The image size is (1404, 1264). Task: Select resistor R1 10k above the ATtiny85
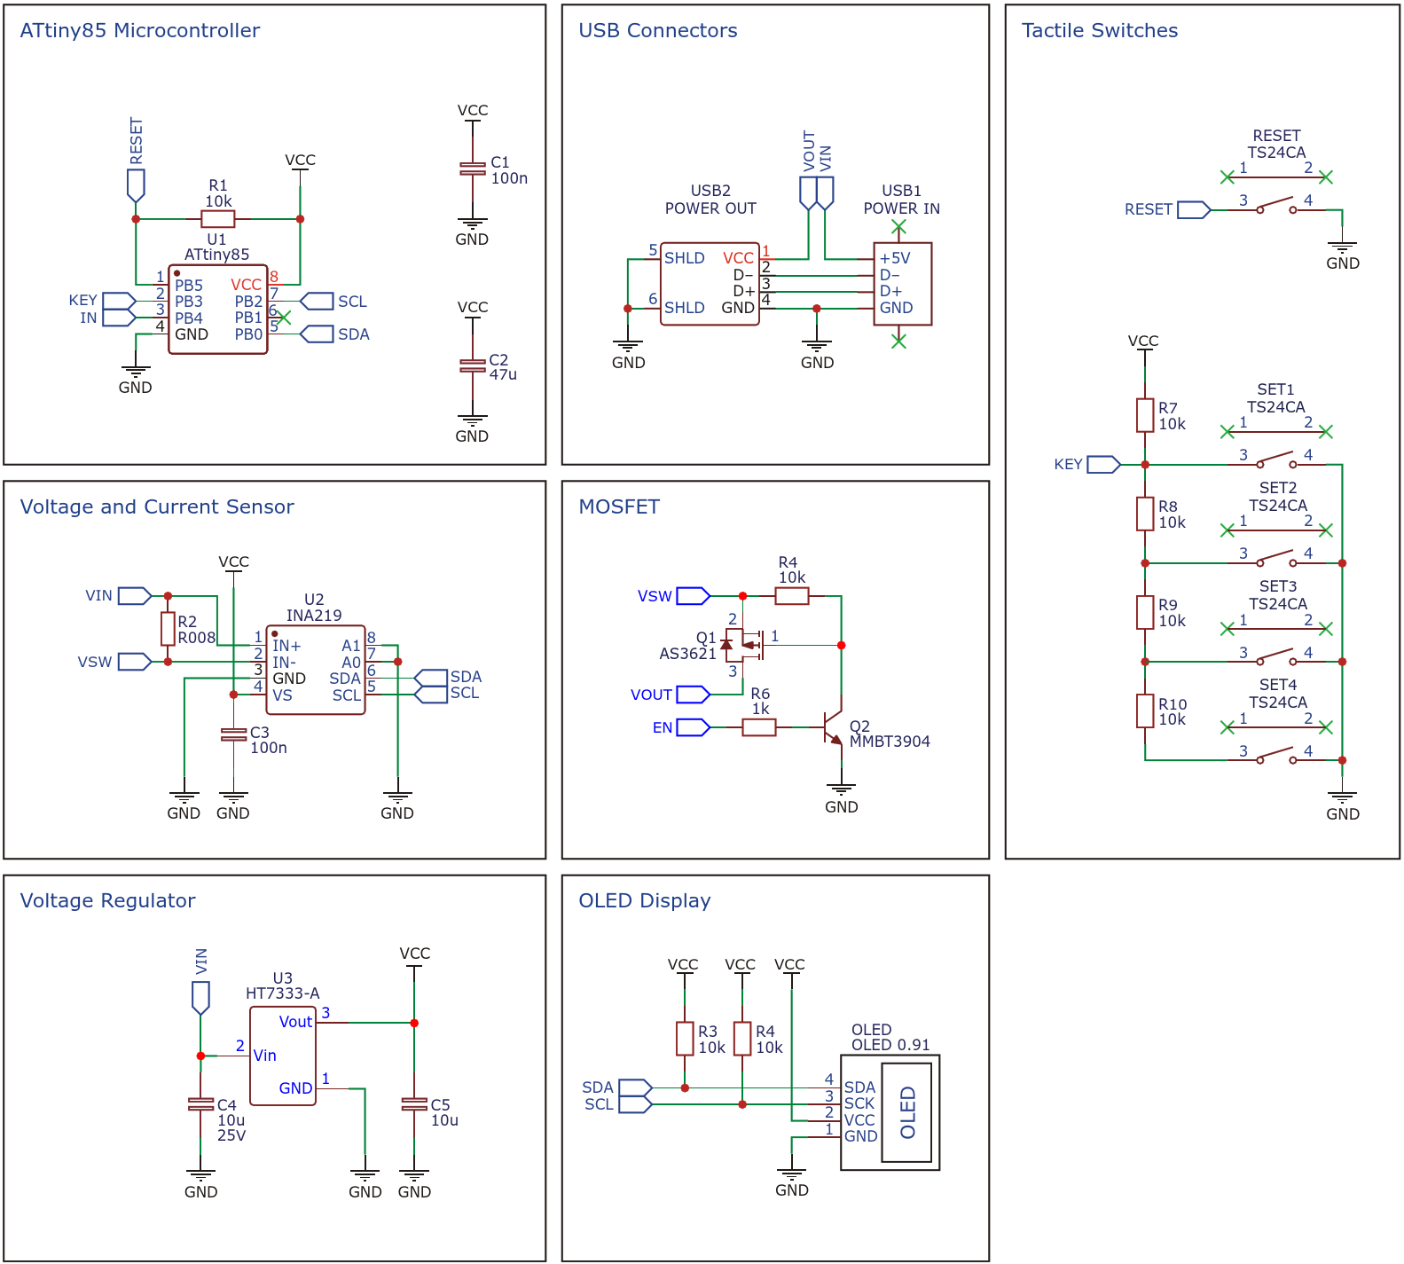tap(218, 219)
